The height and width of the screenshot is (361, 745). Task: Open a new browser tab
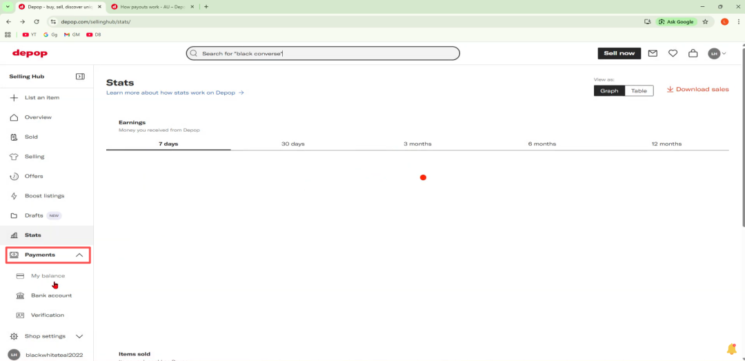pos(206,7)
